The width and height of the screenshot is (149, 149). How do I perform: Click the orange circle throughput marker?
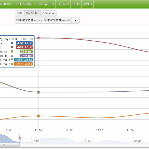pos(38,116)
